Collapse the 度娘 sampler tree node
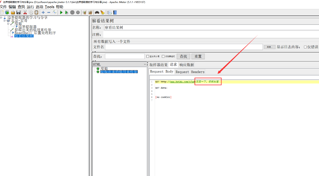 [8, 24]
